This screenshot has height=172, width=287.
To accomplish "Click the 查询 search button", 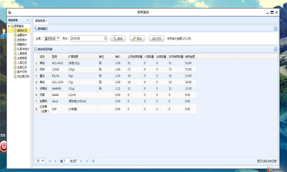I will [118, 39].
